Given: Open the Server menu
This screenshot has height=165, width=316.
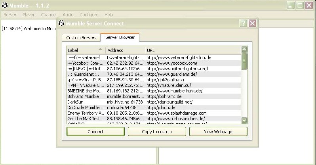Looking at the screenshot, I should (10, 15).
